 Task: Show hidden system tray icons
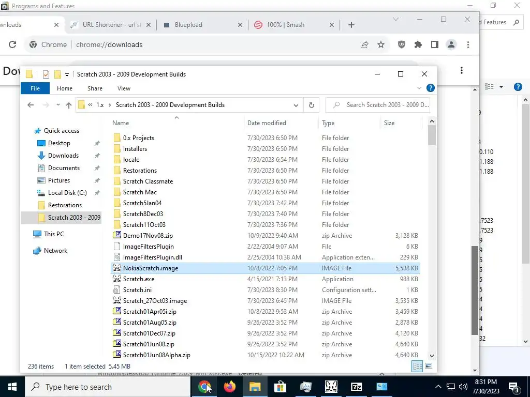[x=438, y=387]
